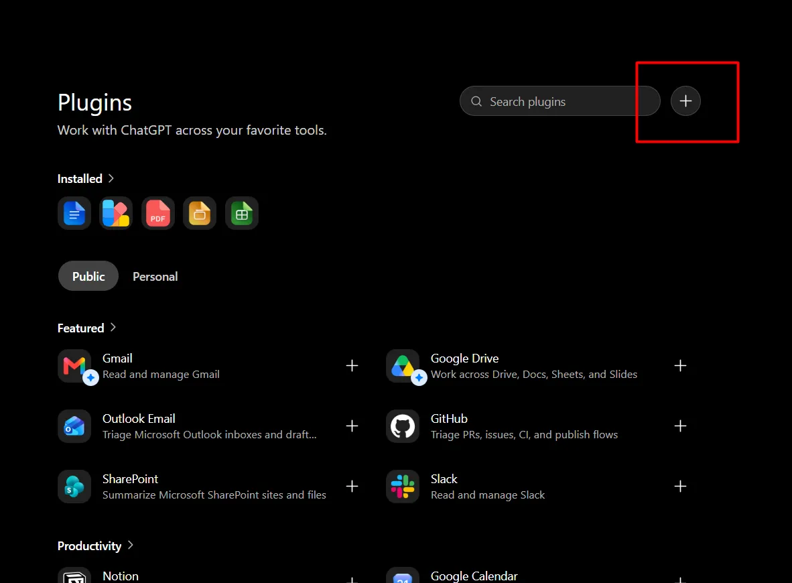Select the GitHub plugin title

tap(449, 419)
